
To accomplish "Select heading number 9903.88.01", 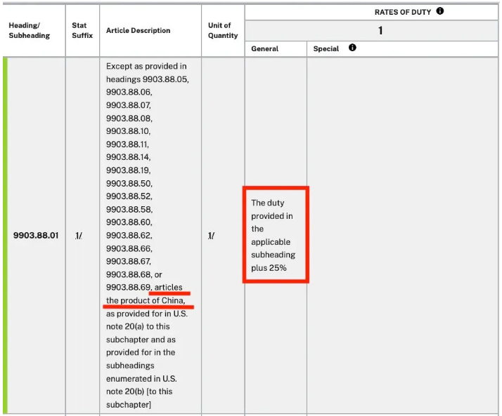I will [36, 236].
